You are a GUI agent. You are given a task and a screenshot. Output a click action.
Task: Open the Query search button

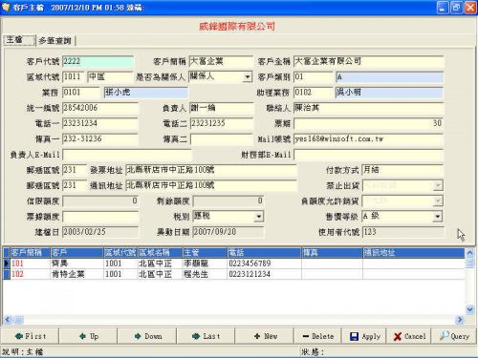454,336
